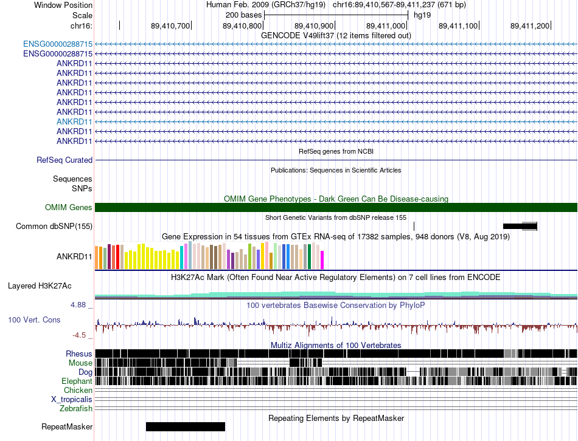The image size is (578, 441).
Task: Click the dark green OMIM Genes bar
Action: [336, 207]
